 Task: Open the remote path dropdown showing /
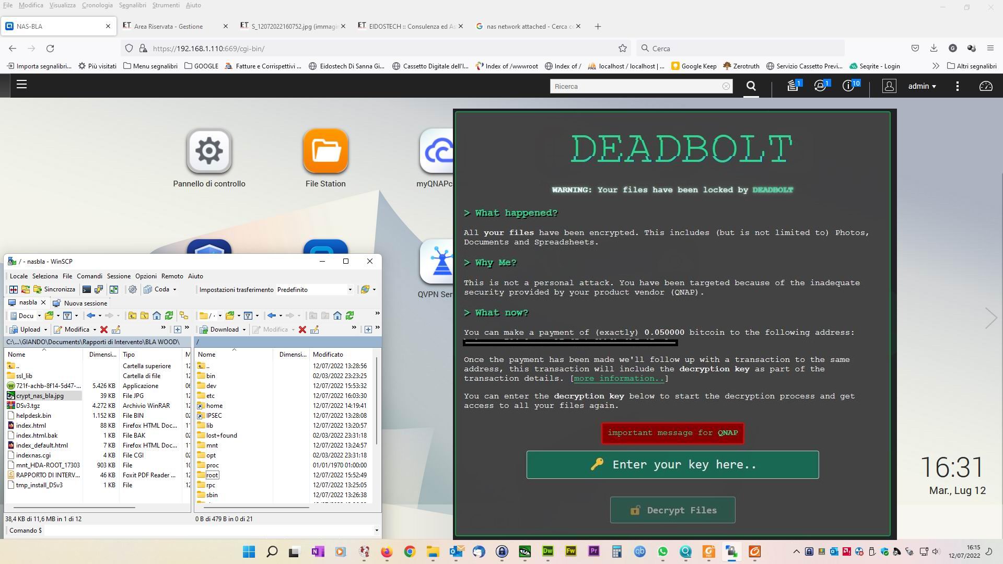(220, 315)
